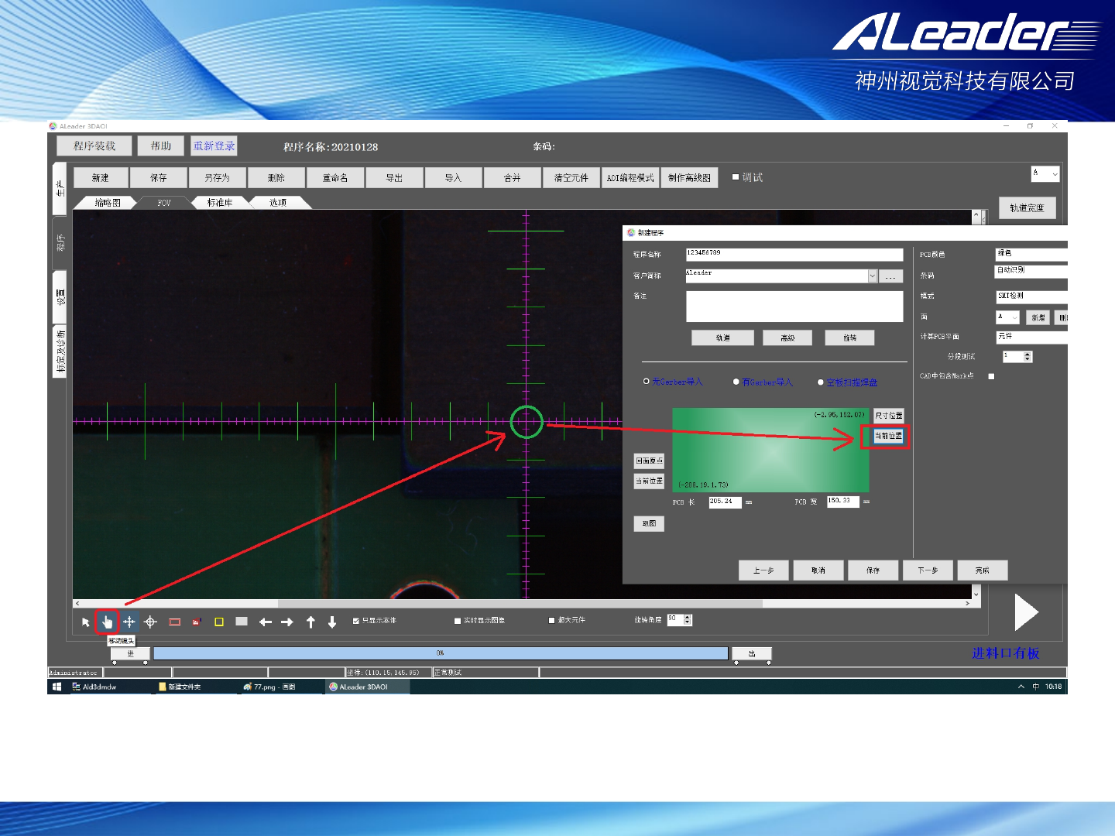1115x836 pixels.
Task: Click the 重新登录 re-login button
Action: pyautogui.click(x=214, y=146)
